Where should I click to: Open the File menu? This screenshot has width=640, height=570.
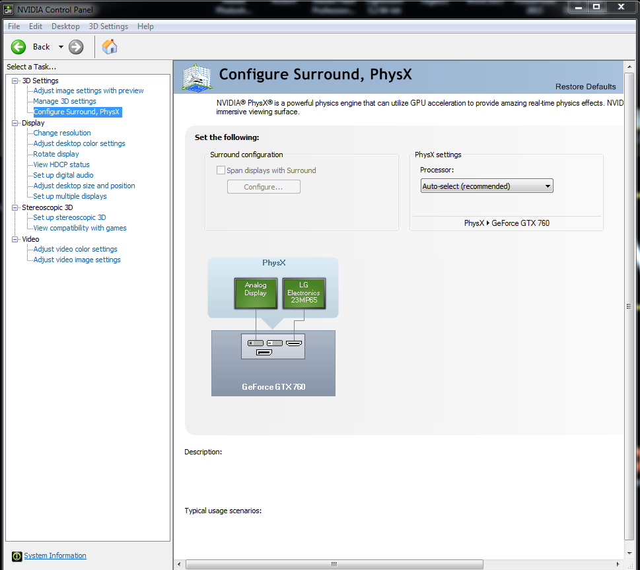[x=13, y=26]
